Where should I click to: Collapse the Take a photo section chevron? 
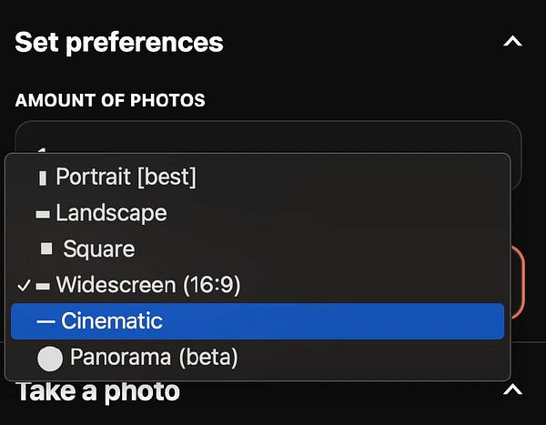[513, 390]
